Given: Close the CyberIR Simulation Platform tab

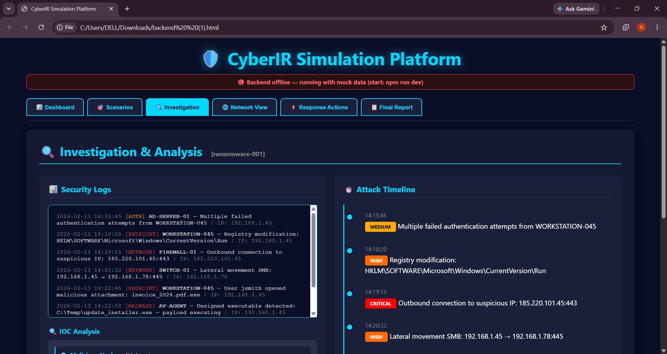Looking at the screenshot, I should click(x=111, y=9).
